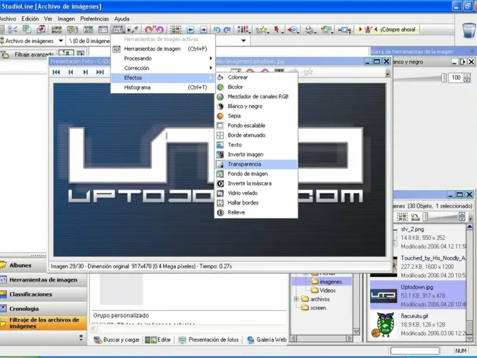Image resolution: width=477 pixels, height=358 pixels.
Task: Rotate image 90 degrees with red arrow icon
Action: [148, 29]
